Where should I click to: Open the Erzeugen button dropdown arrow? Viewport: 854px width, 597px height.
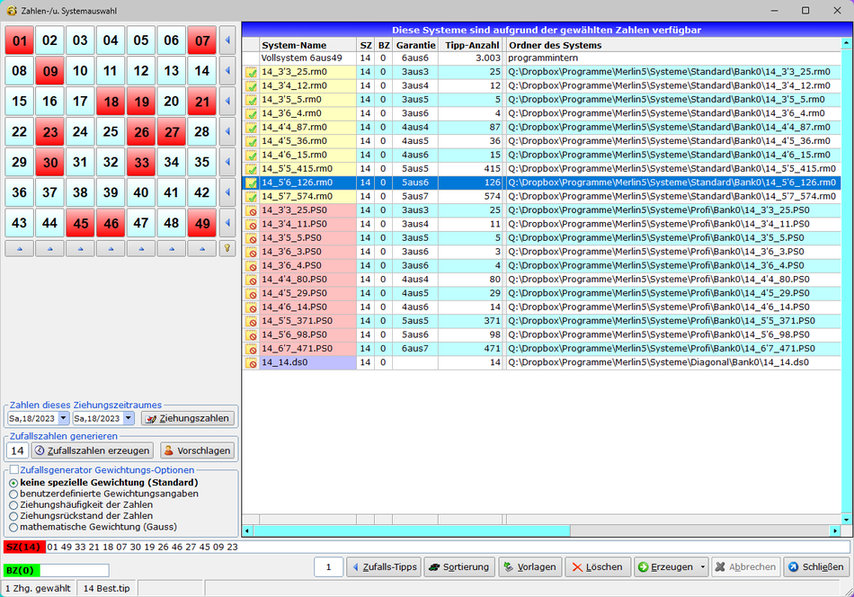[x=703, y=567]
